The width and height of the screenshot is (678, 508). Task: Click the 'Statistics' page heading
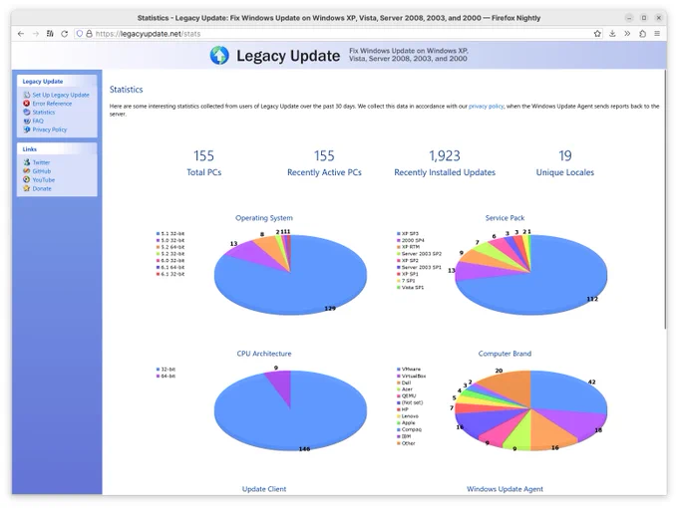point(126,90)
